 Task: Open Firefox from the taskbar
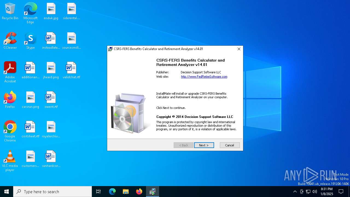click(x=139, y=192)
